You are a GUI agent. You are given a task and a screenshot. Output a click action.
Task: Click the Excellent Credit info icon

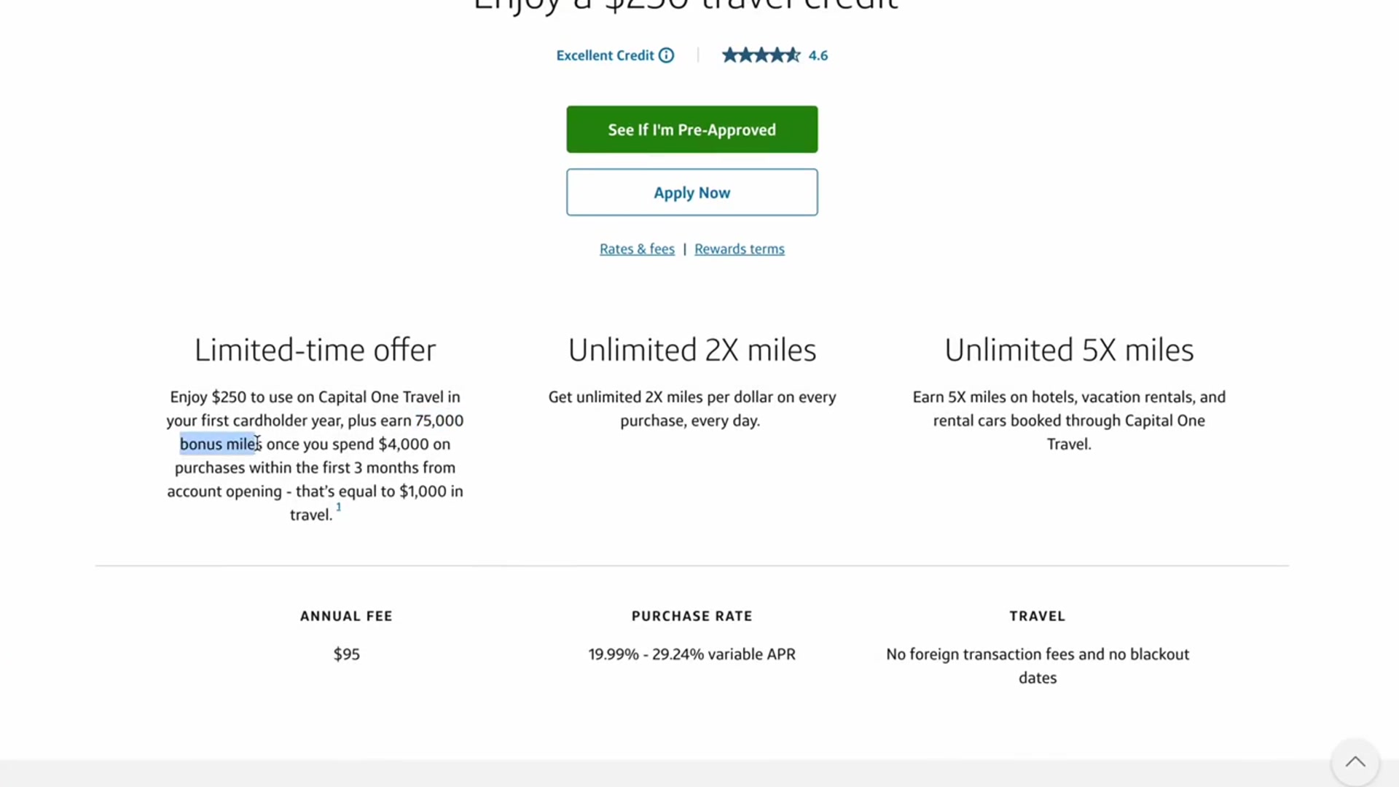tap(666, 55)
